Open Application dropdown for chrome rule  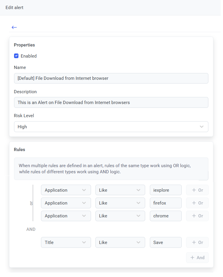(x=66, y=216)
